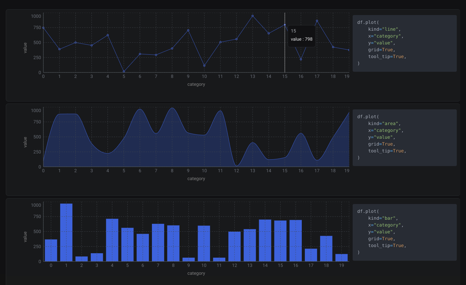This screenshot has width=466, height=285.
Task: Click the line chart point at category 9
Action: (188, 30)
